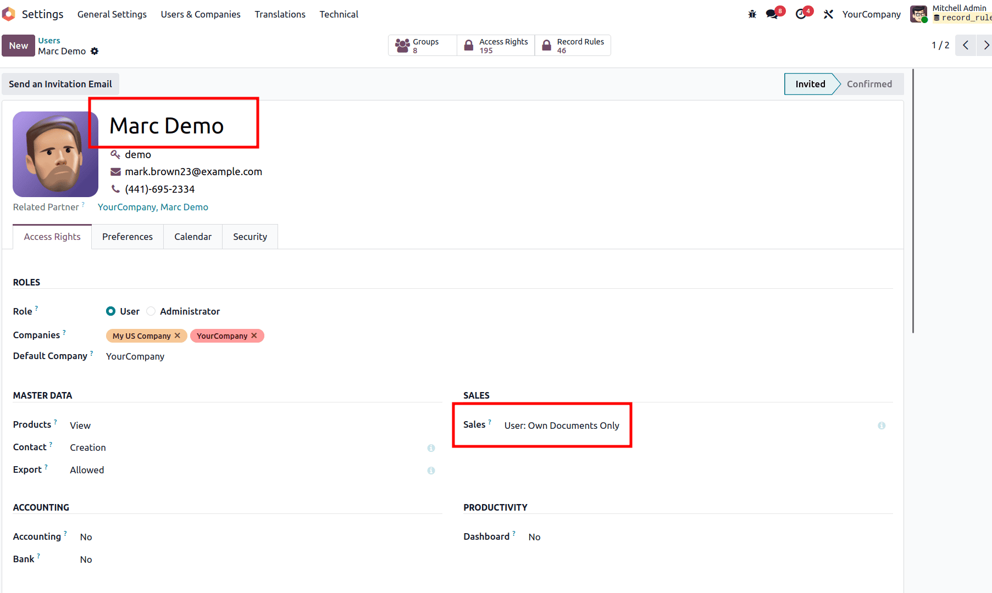
Task: Click Send an Invitation Email
Action: click(x=60, y=84)
